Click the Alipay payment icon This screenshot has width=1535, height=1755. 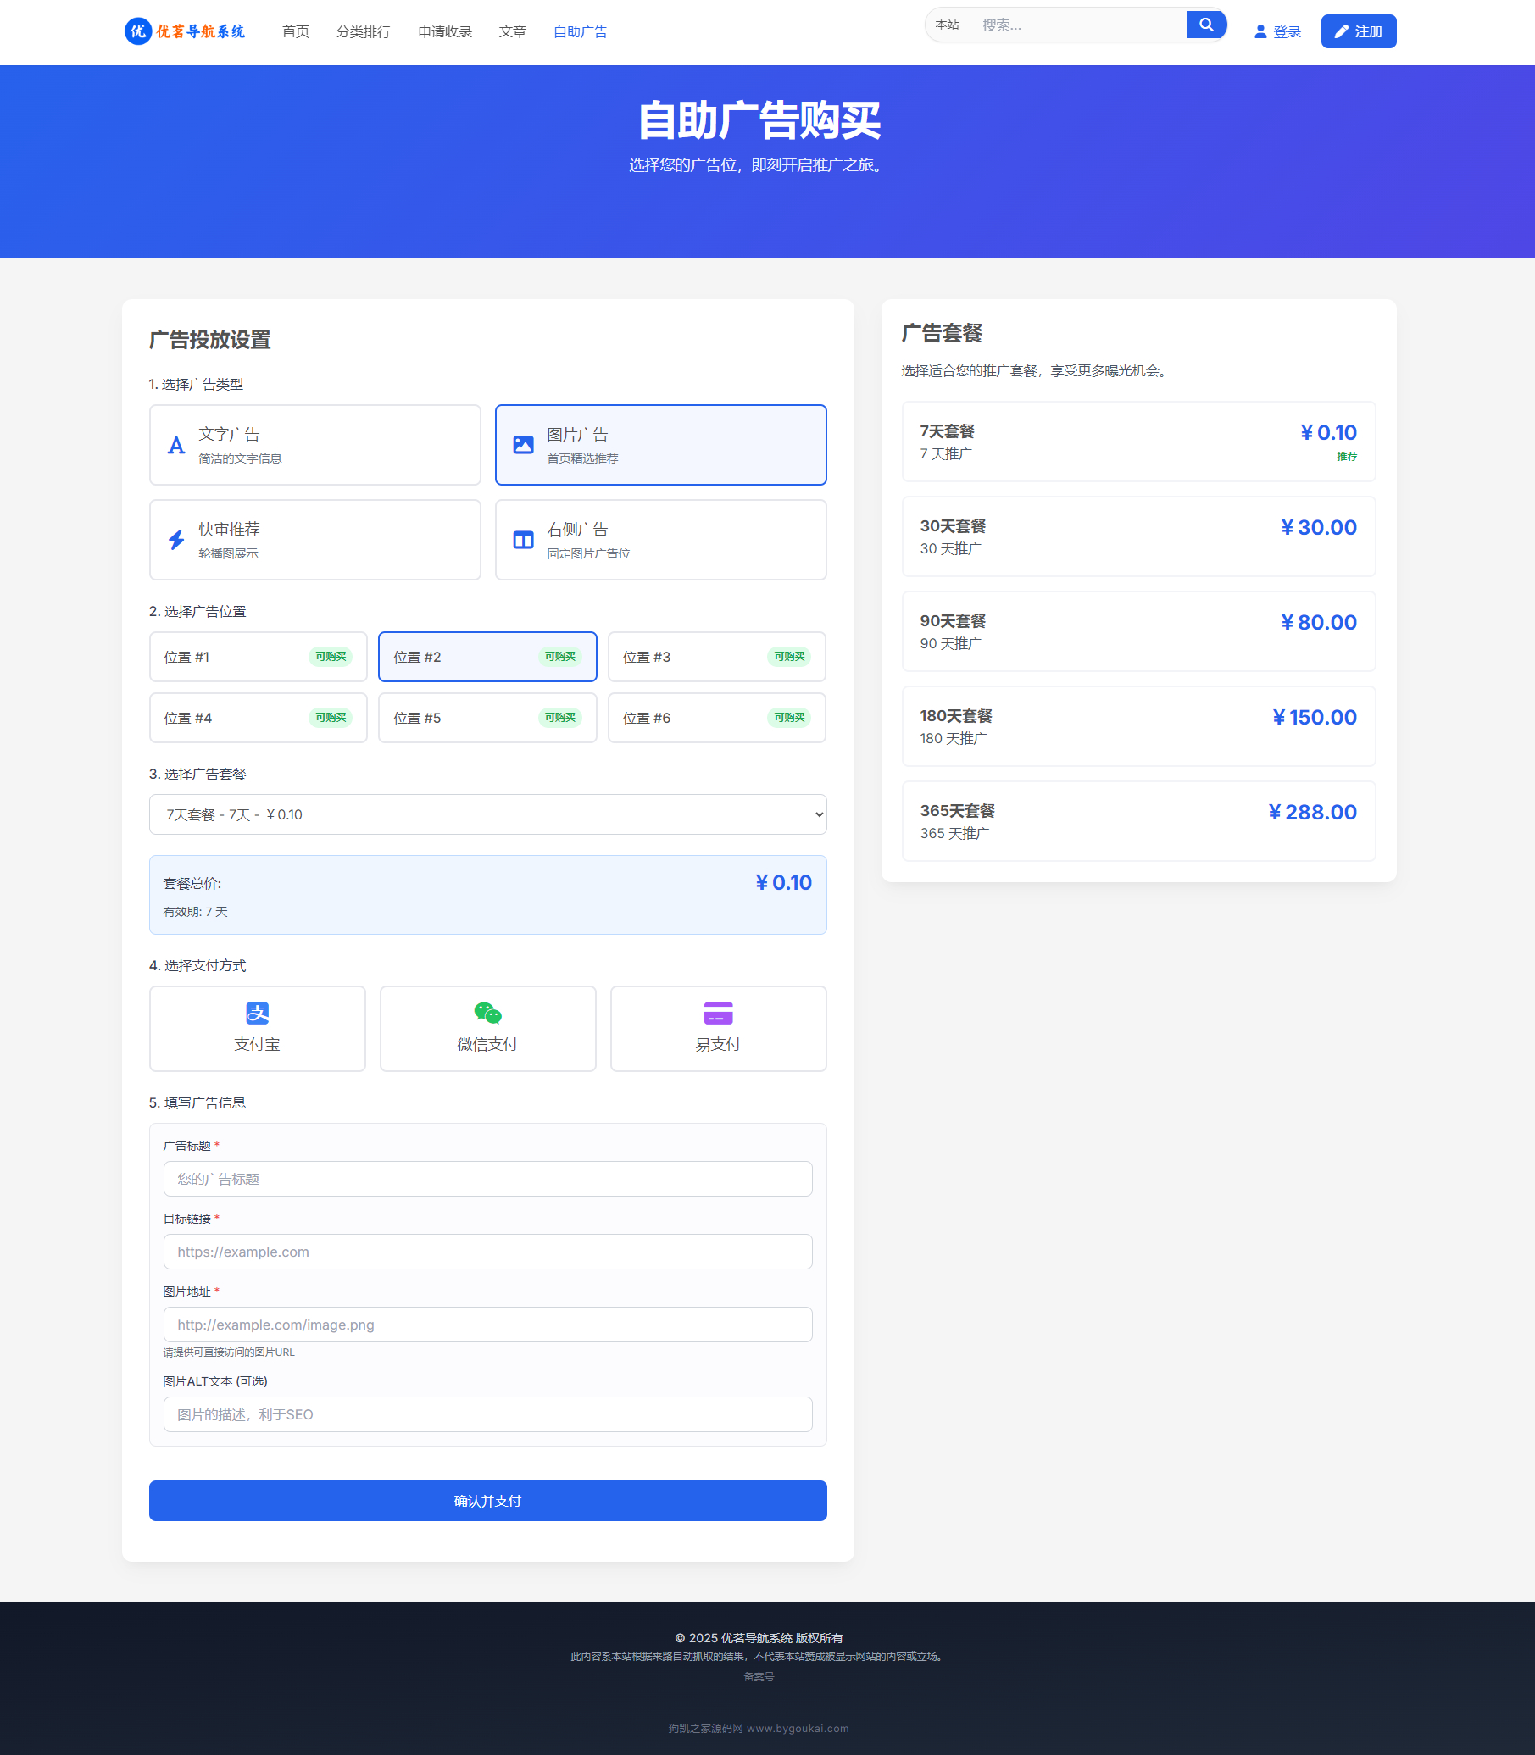[x=257, y=1014]
